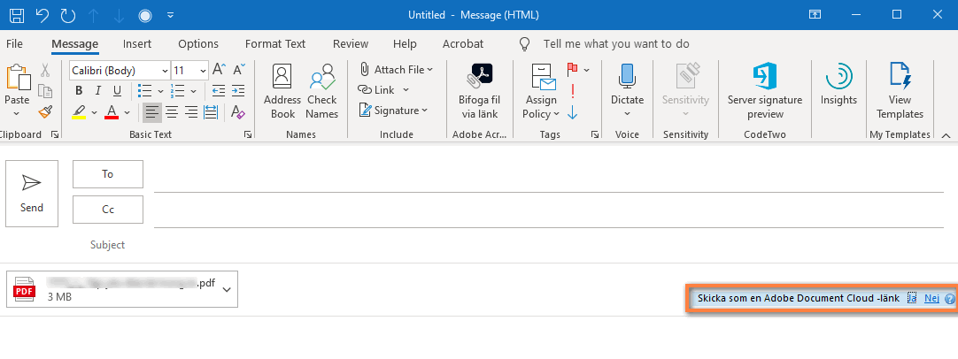The height and width of the screenshot is (359, 958).
Task: Collapse the ribbon with the chevron
Action: click(x=946, y=135)
